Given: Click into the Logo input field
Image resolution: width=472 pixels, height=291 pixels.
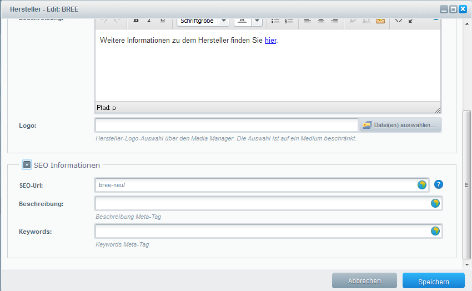Looking at the screenshot, I should pos(226,126).
